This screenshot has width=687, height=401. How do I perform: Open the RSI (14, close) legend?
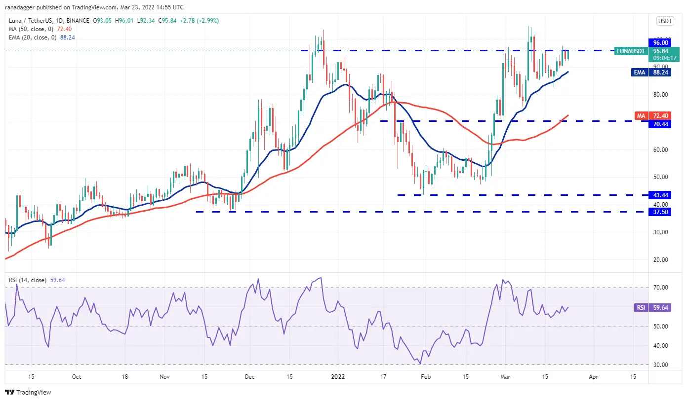27,280
